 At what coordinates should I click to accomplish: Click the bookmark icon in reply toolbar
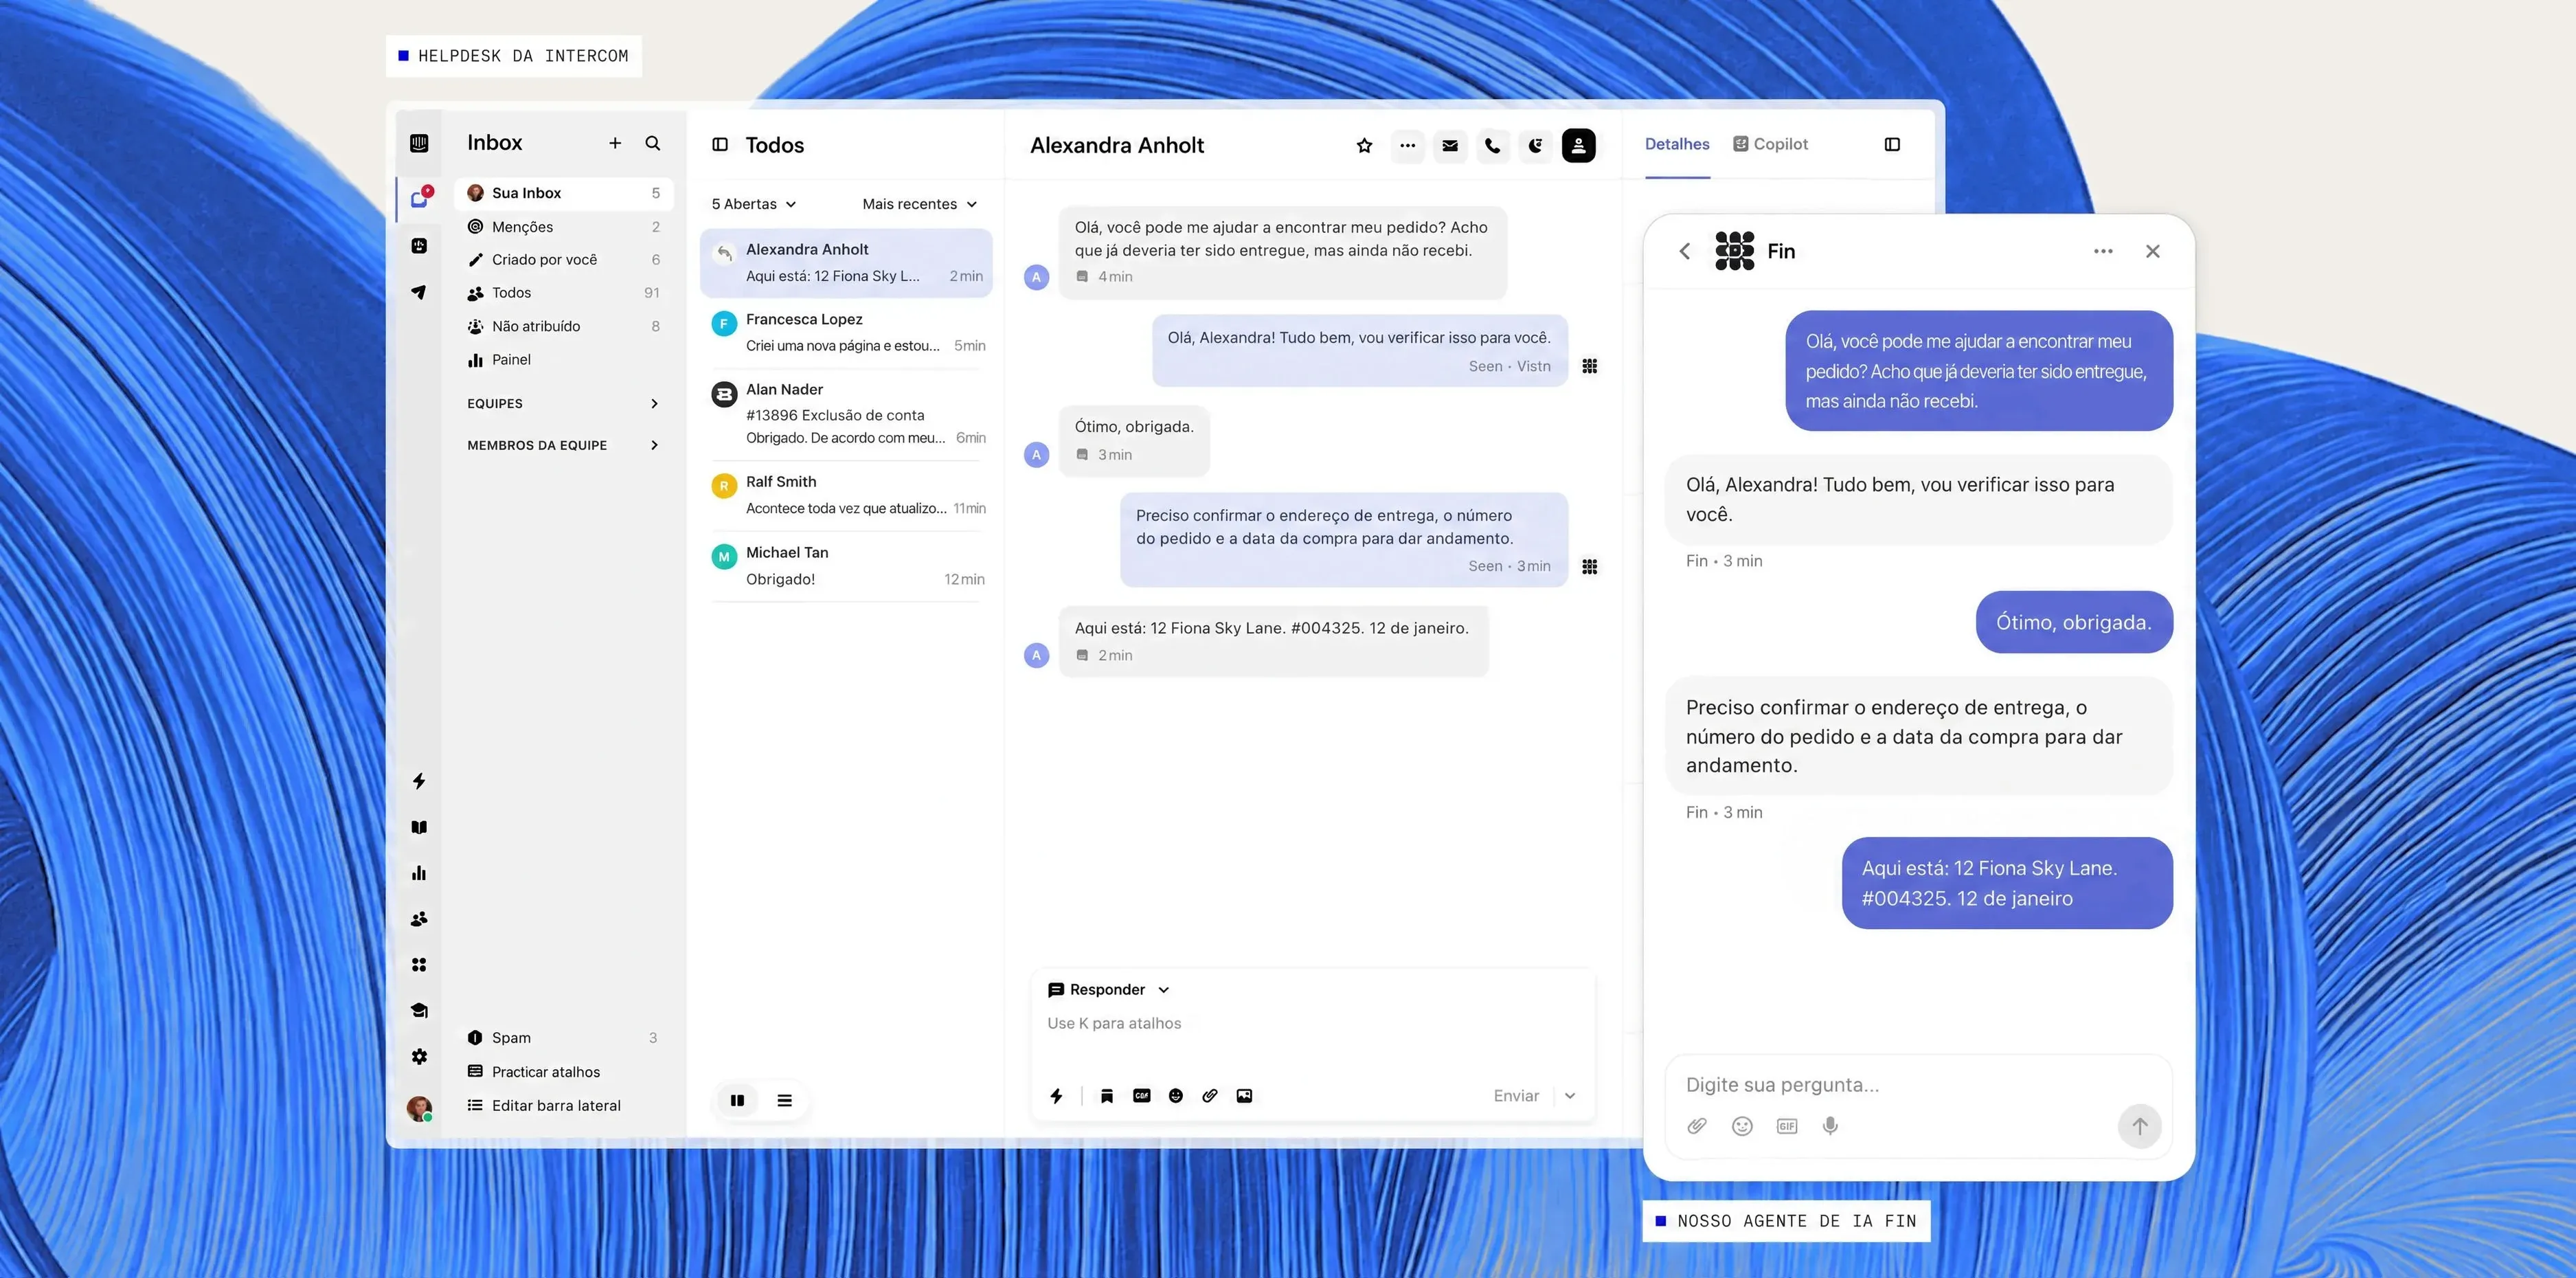pyautogui.click(x=1107, y=1096)
